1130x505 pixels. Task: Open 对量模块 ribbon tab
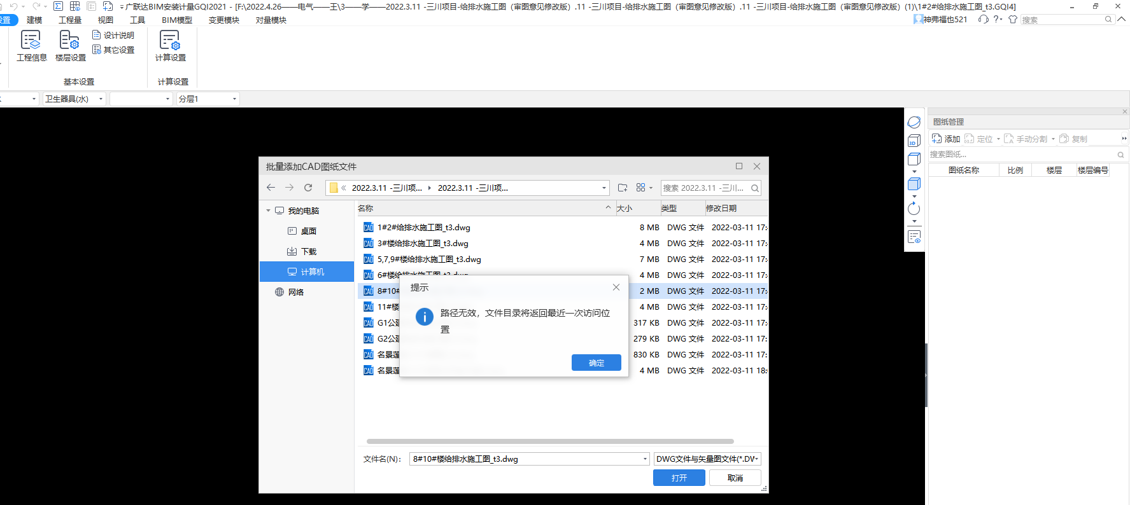(x=271, y=20)
